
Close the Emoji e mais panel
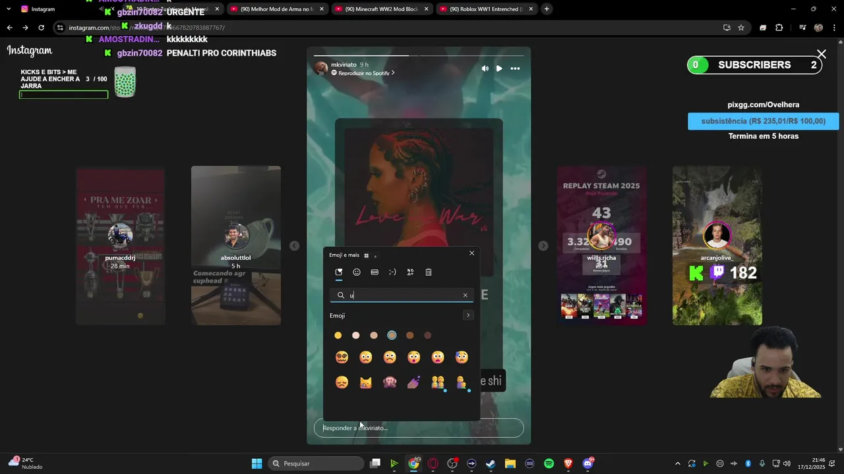pos(471,253)
